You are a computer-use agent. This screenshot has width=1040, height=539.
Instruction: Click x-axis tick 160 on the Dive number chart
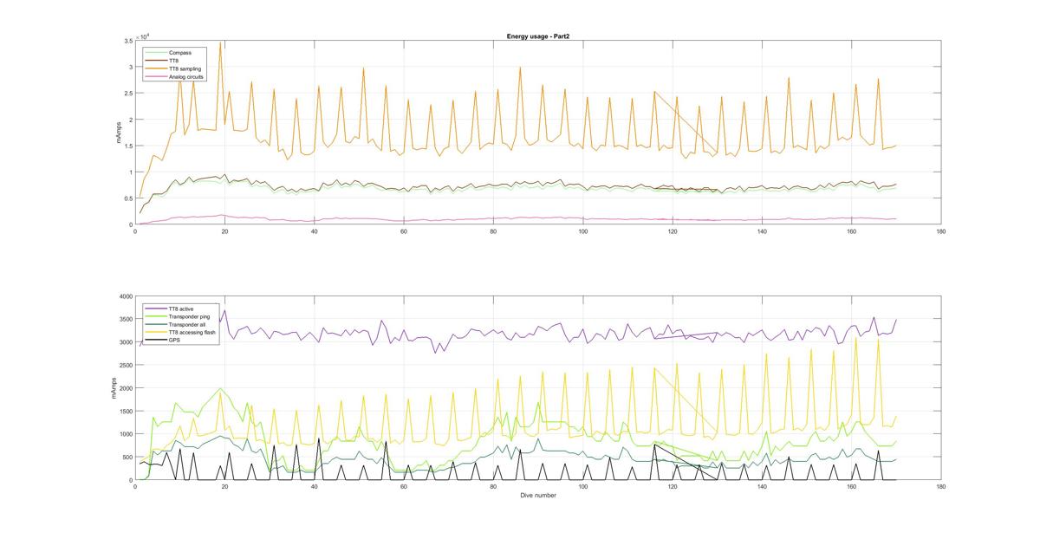coord(852,487)
